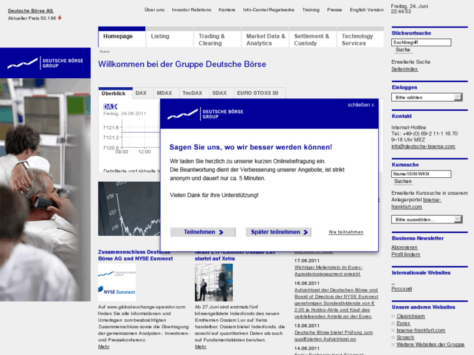Switch to the TecDAX chart tab
Viewport: 474px width, 355px height.
(194, 93)
